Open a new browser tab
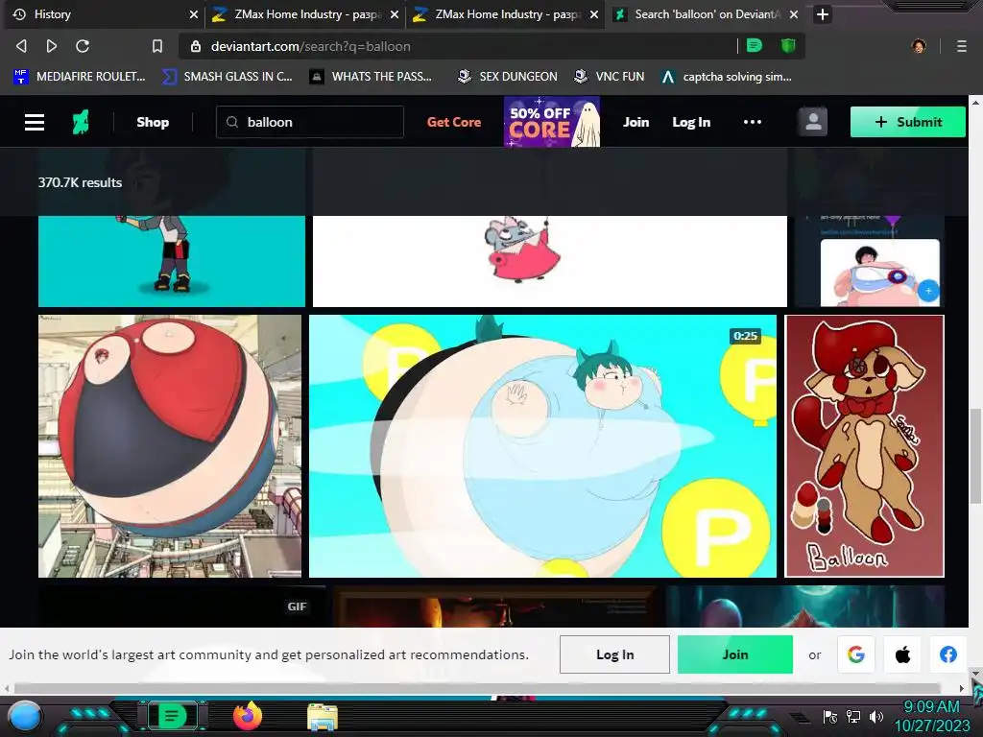The image size is (983, 737). point(823,13)
